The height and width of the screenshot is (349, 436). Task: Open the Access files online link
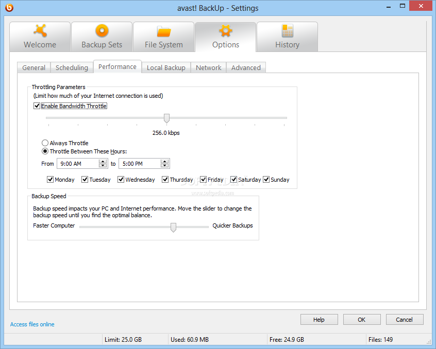tap(32, 324)
